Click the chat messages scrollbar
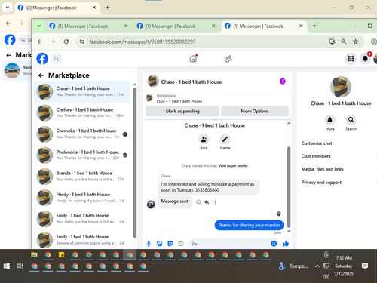Viewport: 377px width, 283px height. (289, 187)
